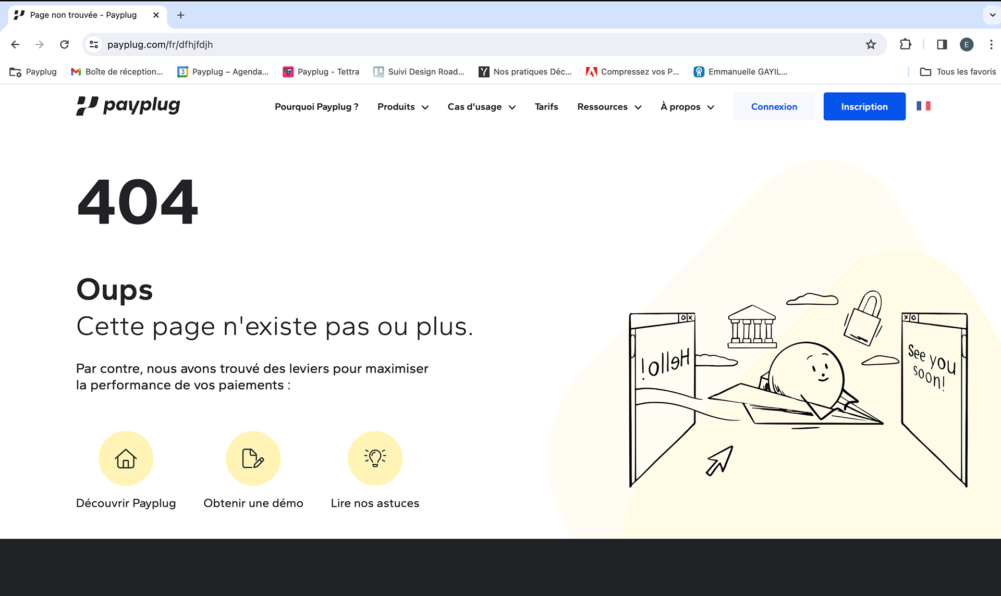
Task: Open Payplug – Agenda bookmark
Action: pyautogui.click(x=223, y=72)
